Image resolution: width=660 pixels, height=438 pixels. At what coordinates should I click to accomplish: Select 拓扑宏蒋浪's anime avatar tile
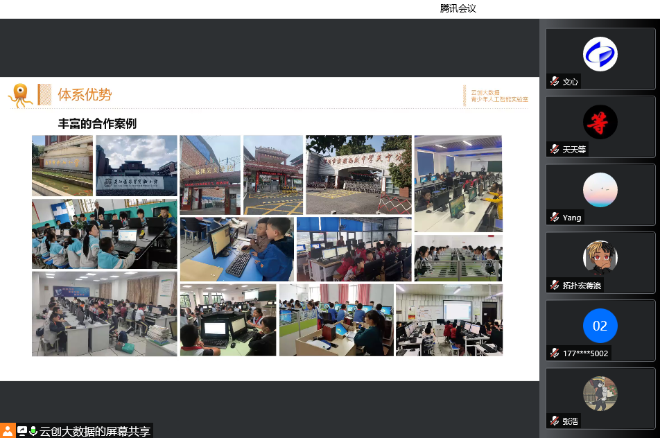coord(600,258)
